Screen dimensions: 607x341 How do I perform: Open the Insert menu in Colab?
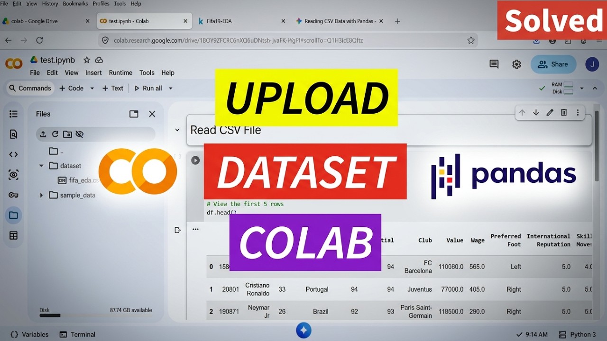coord(93,72)
